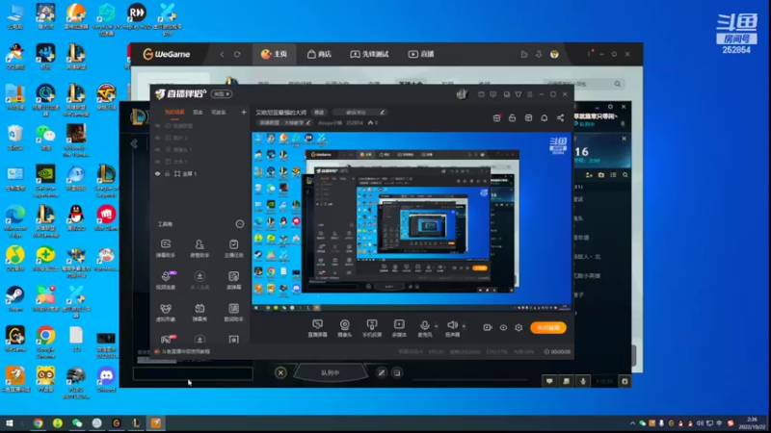Mute the 麦克风 microphone icon
The height and width of the screenshot is (433, 771).
(424, 325)
